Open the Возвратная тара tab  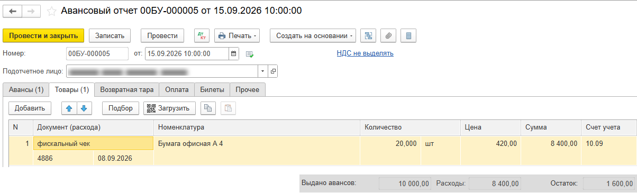127,90
